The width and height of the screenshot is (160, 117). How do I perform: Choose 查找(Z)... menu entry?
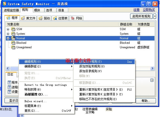click(x=46, y=111)
